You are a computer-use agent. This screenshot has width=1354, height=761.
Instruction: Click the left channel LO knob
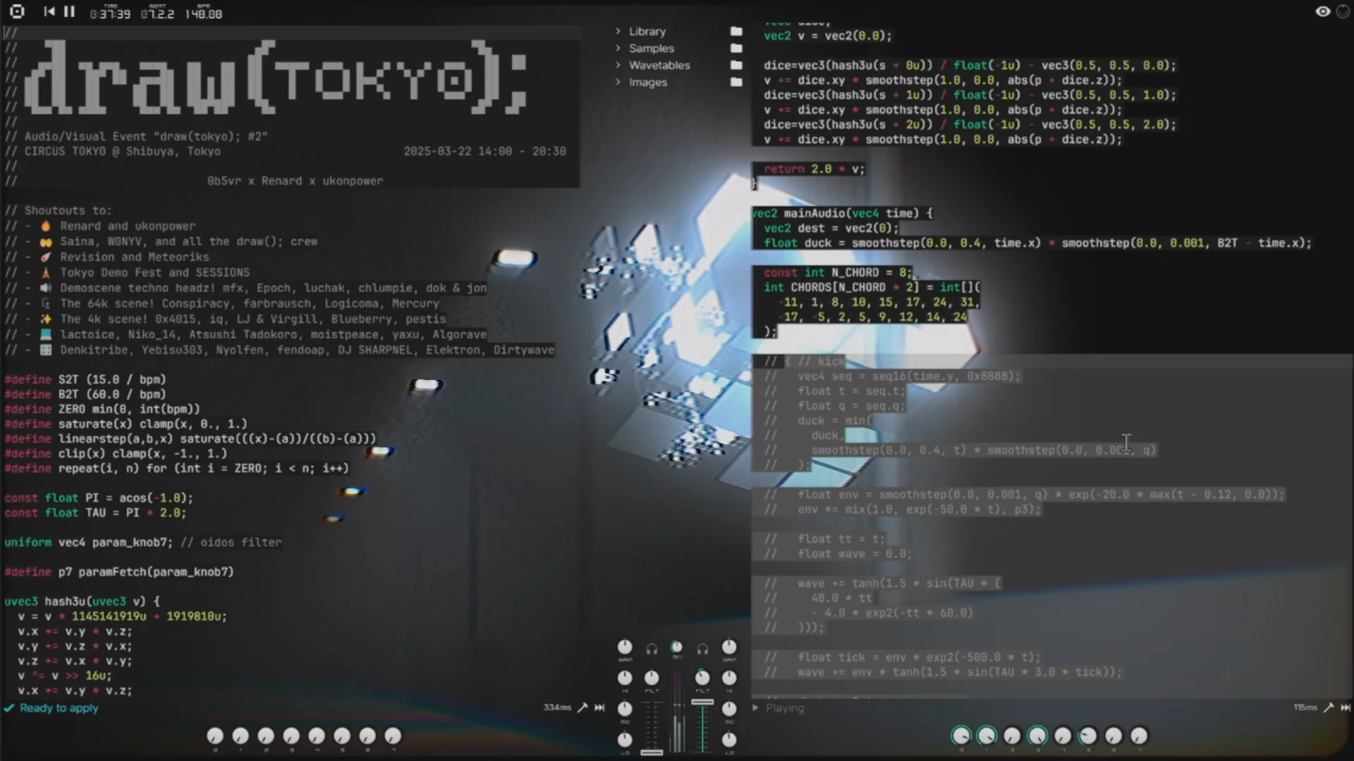(626, 739)
